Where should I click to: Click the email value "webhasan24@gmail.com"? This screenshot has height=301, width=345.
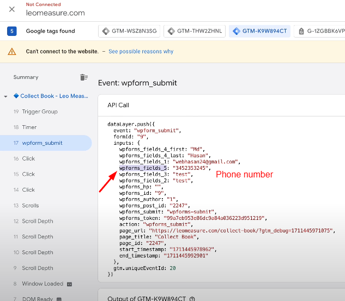coord(205,162)
